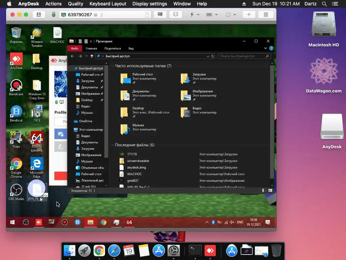Select the Файл tab in Explorer
Image resolution: width=346 pixels, height=260 pixels.
pyautogui.click(x=75, y=48)
